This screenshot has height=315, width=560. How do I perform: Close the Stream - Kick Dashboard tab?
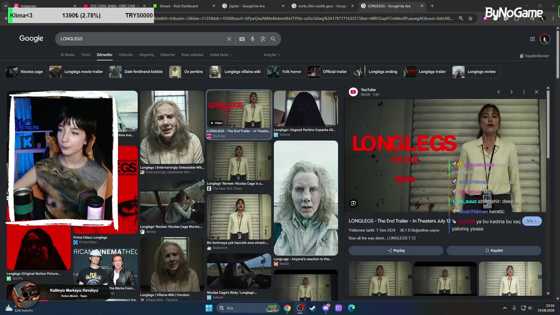[213, 6]
